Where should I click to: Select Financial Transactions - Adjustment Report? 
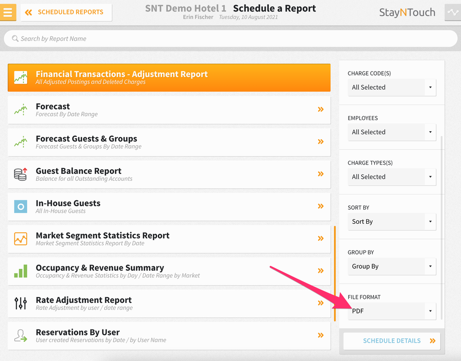point(169,78)
